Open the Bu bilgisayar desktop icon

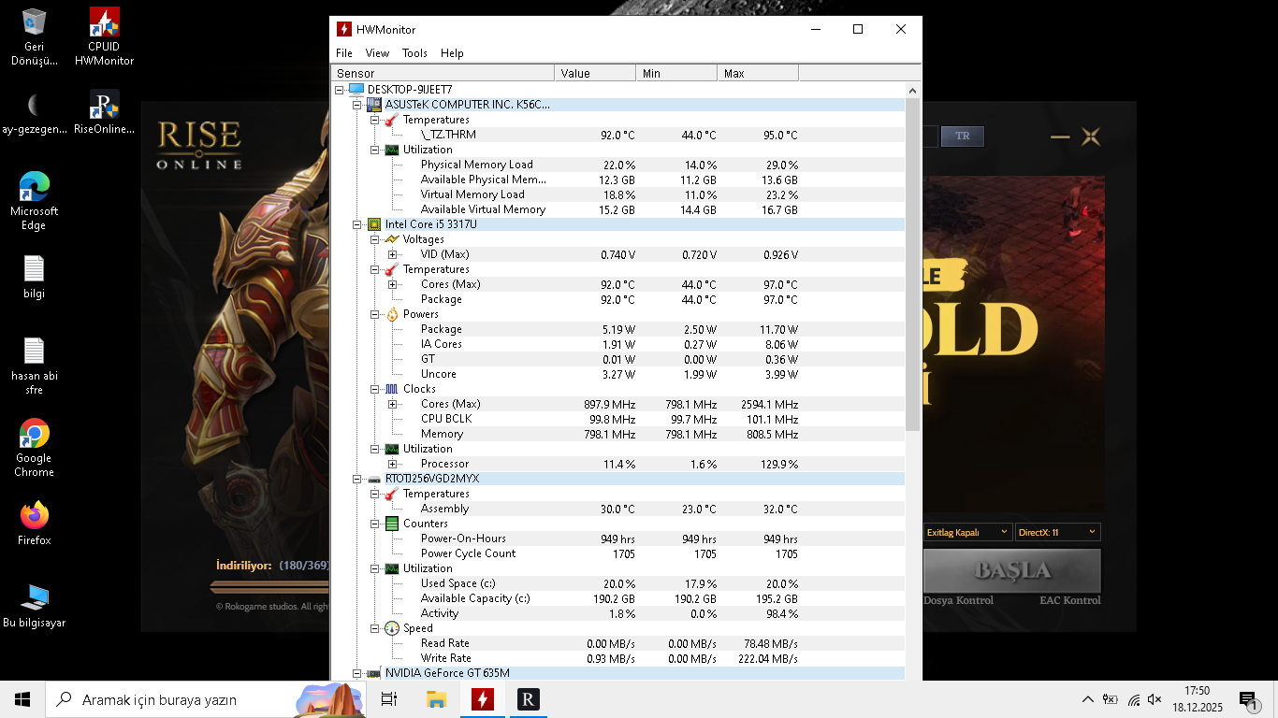coord(34,606)
